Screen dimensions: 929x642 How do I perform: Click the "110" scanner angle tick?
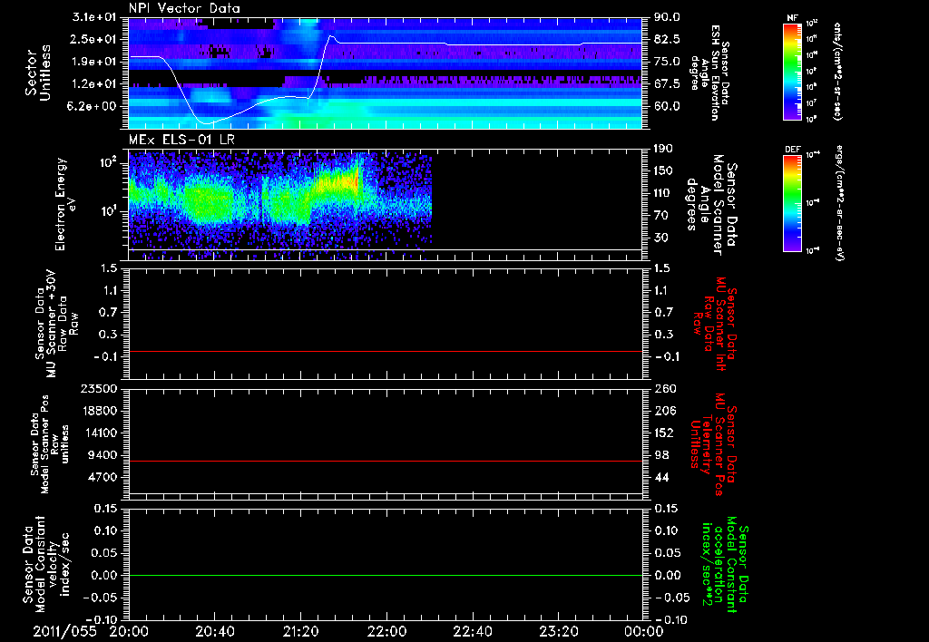tap(663, 193)
